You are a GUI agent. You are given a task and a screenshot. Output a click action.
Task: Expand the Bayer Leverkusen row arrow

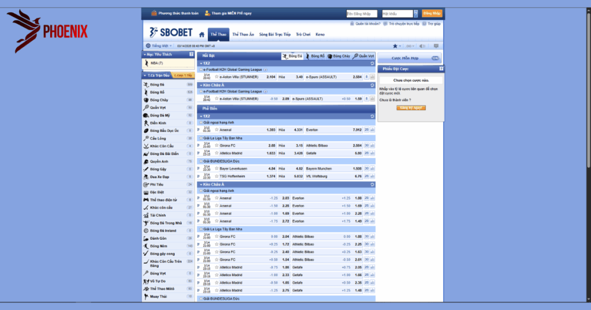click(199, 169)
